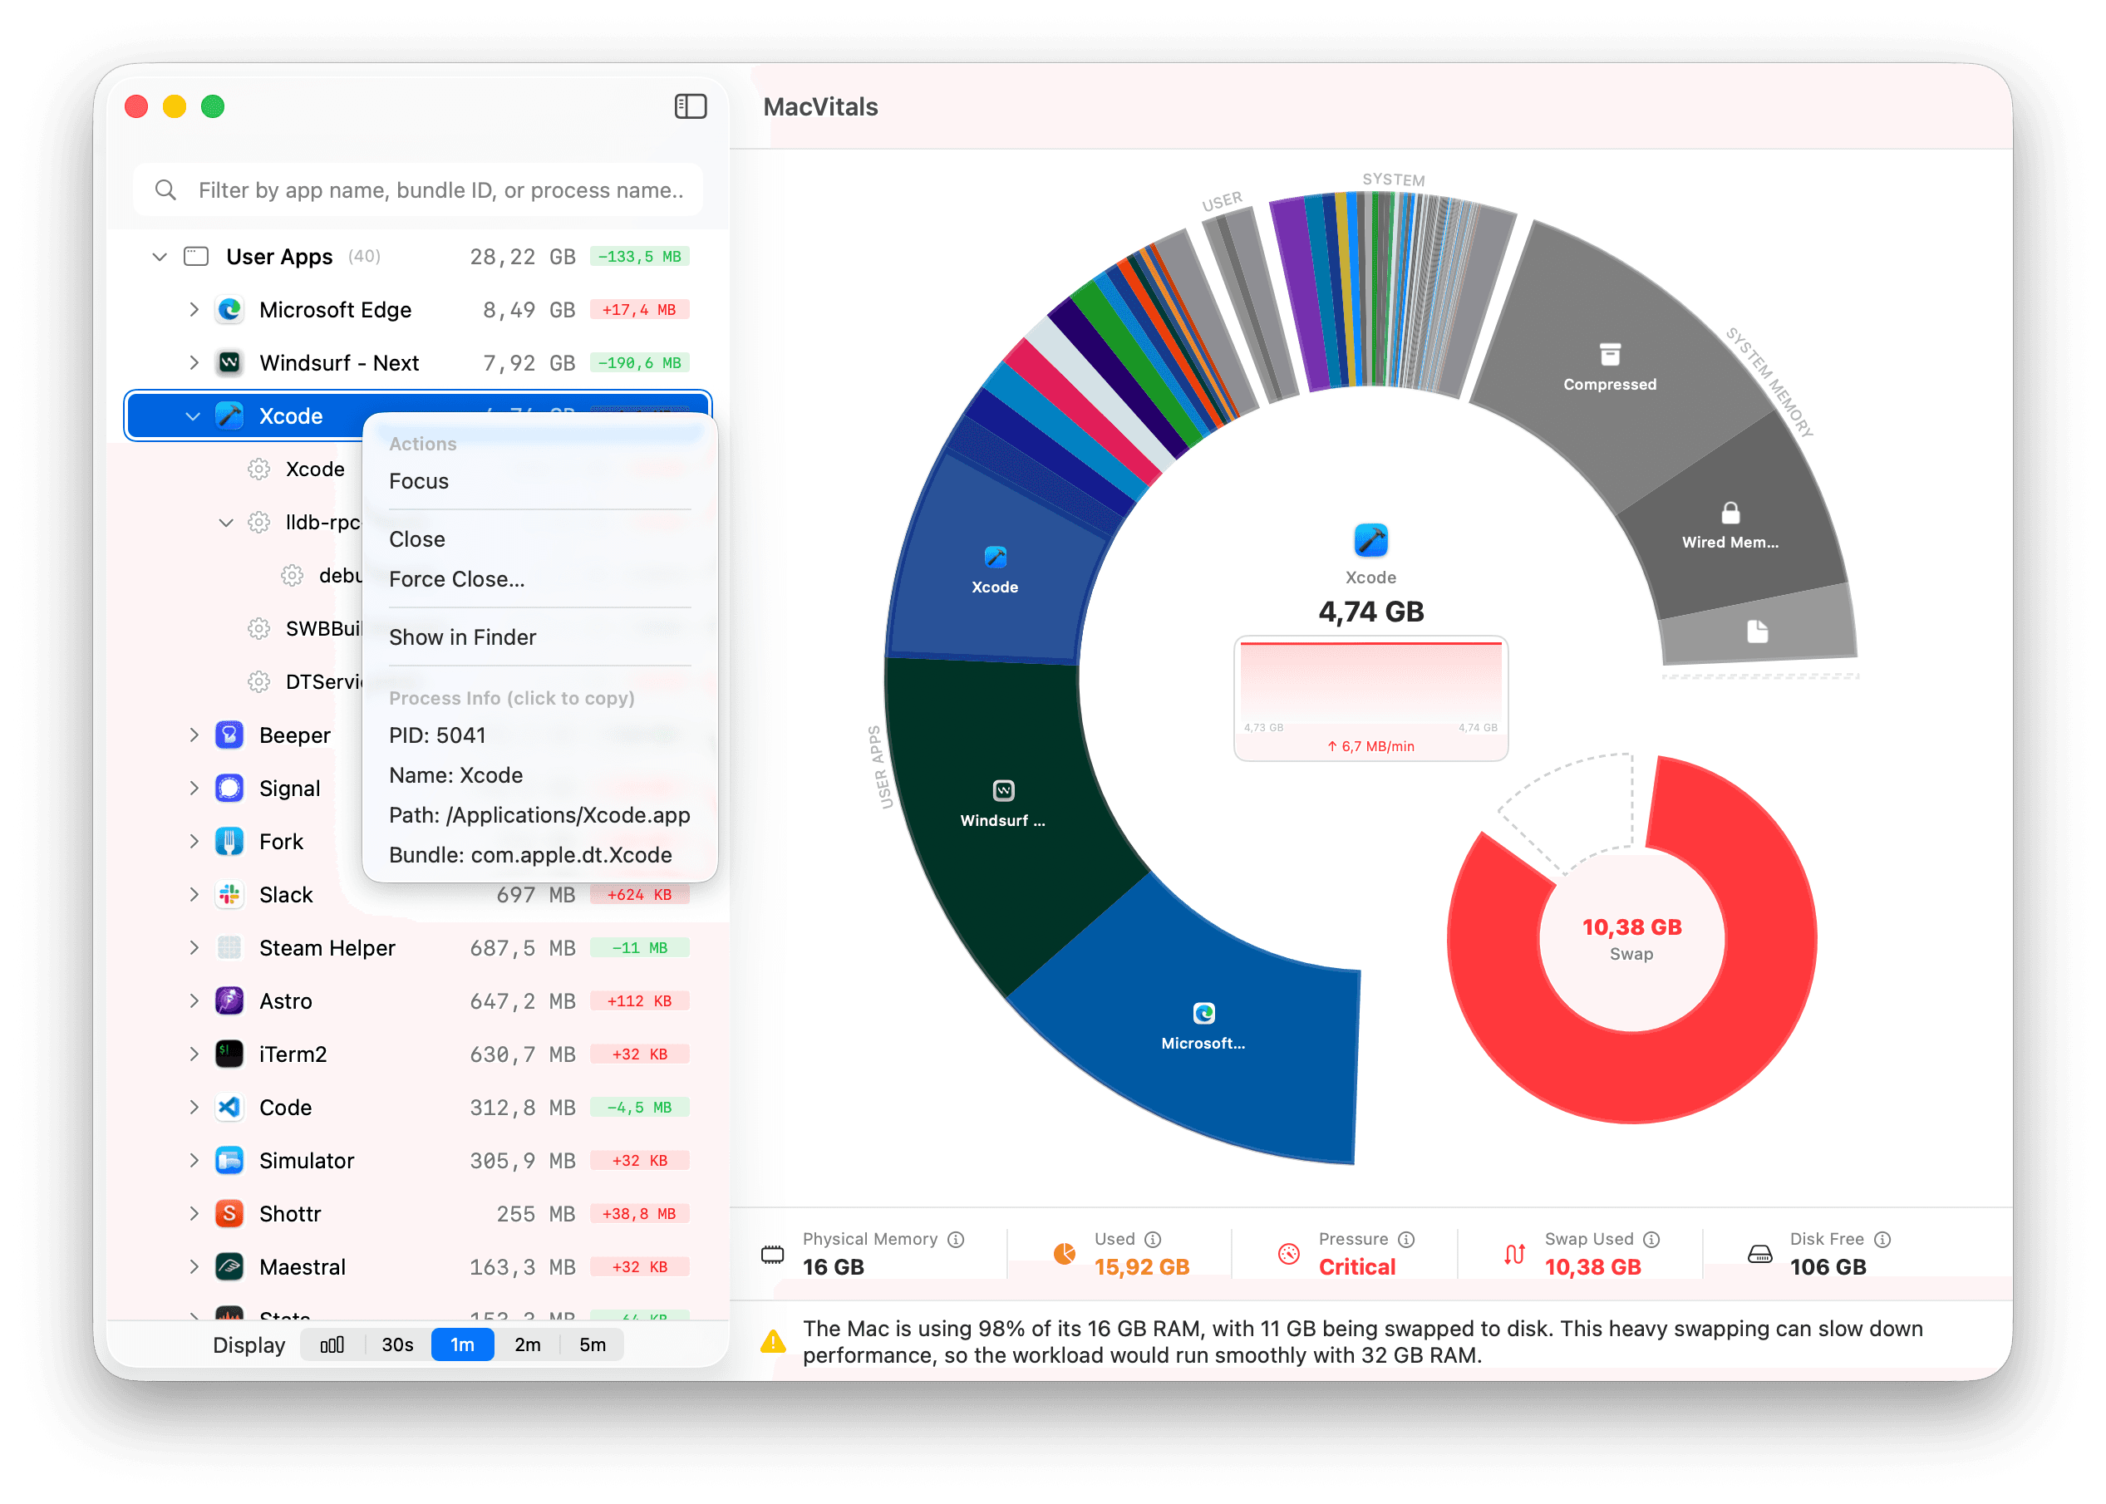Click the Pressure info icon
This screenshot has width=2106, height=1504.
point(1406,1239)
